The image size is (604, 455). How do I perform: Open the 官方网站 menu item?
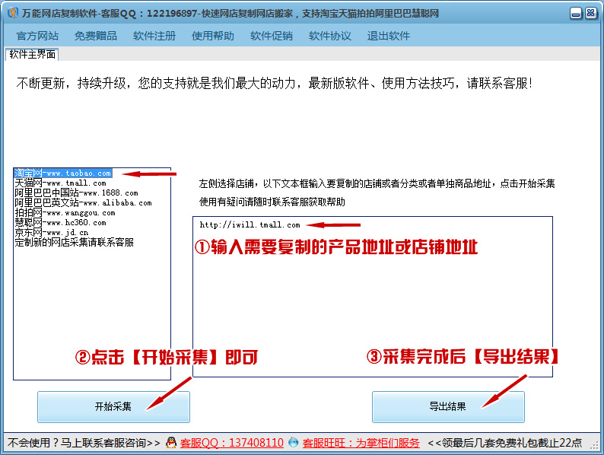37,37
